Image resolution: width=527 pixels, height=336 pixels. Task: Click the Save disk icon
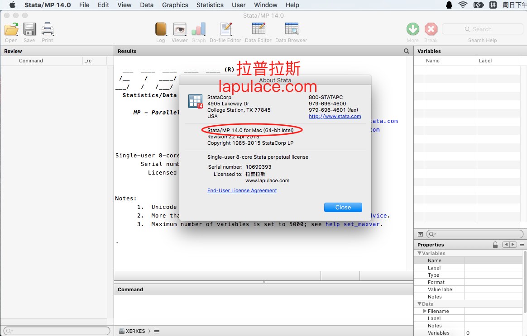pyautogui.click(x=29, y=29)
